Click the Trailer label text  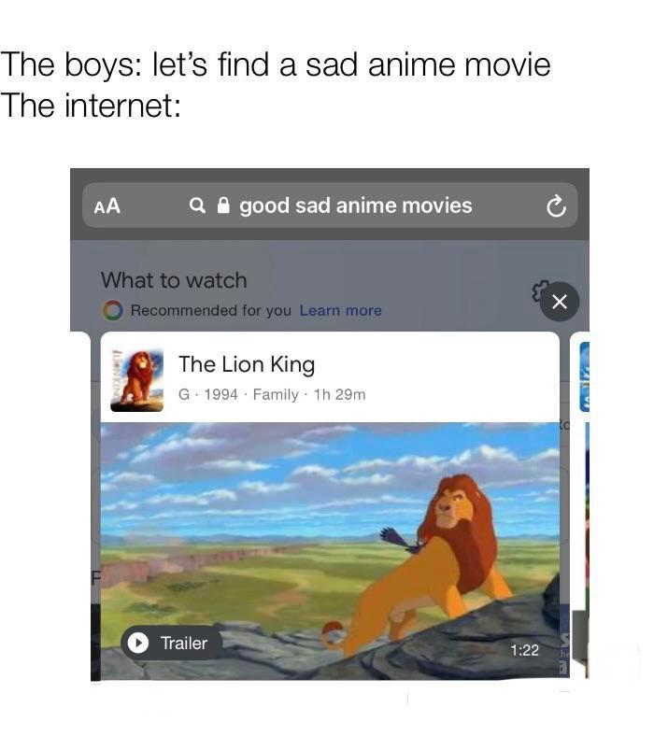pyautogui.click(x=183, y=643)
